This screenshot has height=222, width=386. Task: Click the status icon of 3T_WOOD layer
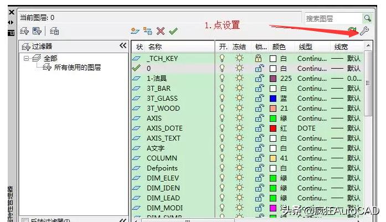[136, 109]
